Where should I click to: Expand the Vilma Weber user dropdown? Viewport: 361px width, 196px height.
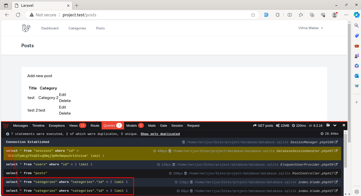click(311, 28)
